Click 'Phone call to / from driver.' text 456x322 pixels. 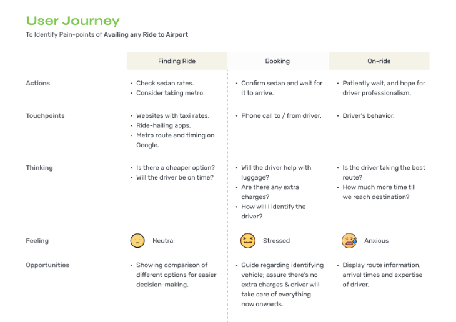[281, 115]
